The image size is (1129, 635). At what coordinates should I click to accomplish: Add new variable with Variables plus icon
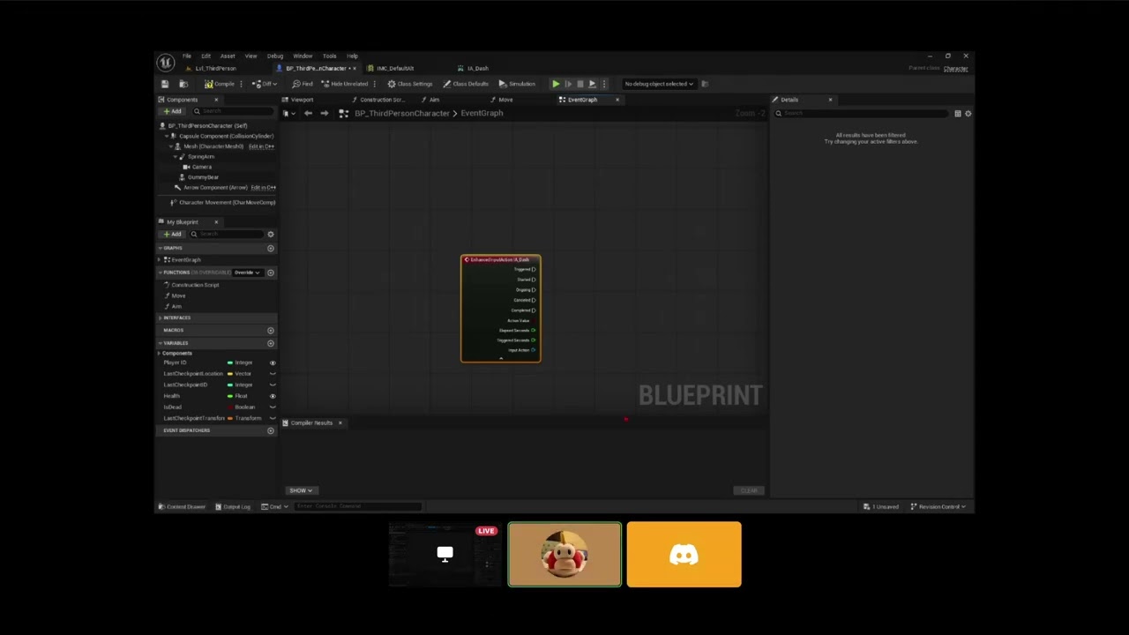[271, 343]
